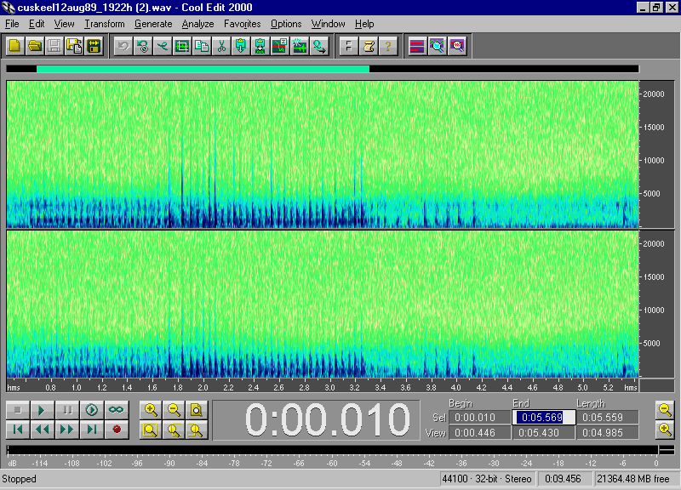
Task: Open the Transform menu
Action: [x=104, y=24]
